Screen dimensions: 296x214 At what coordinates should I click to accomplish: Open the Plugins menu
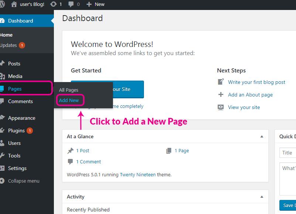pos(27,130)
